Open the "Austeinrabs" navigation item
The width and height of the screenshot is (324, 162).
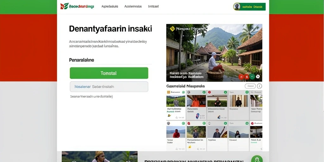coord(133,6)
